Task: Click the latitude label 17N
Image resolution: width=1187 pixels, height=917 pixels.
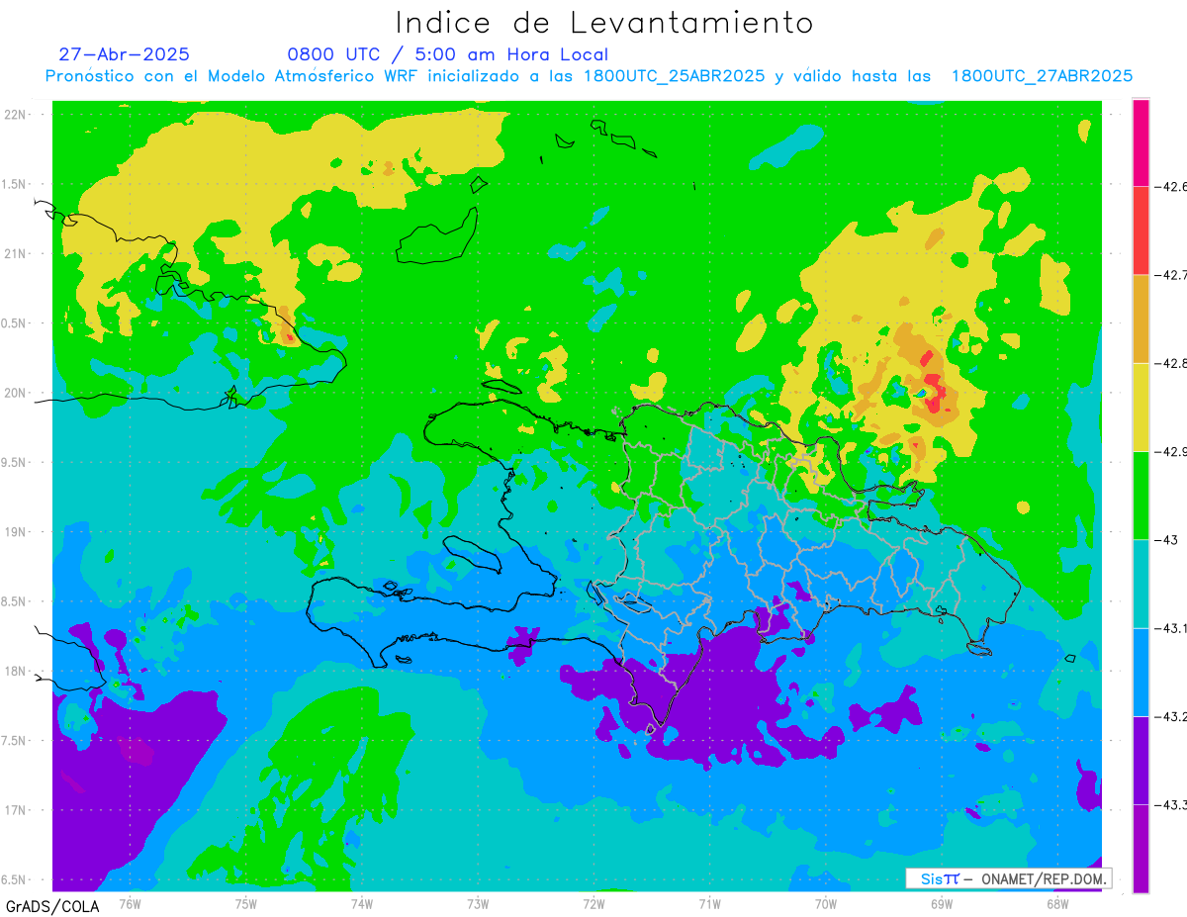Action: pyautogui.click(x=15, y=810)
